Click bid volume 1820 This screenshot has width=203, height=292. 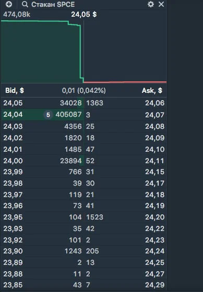(73, 138)
